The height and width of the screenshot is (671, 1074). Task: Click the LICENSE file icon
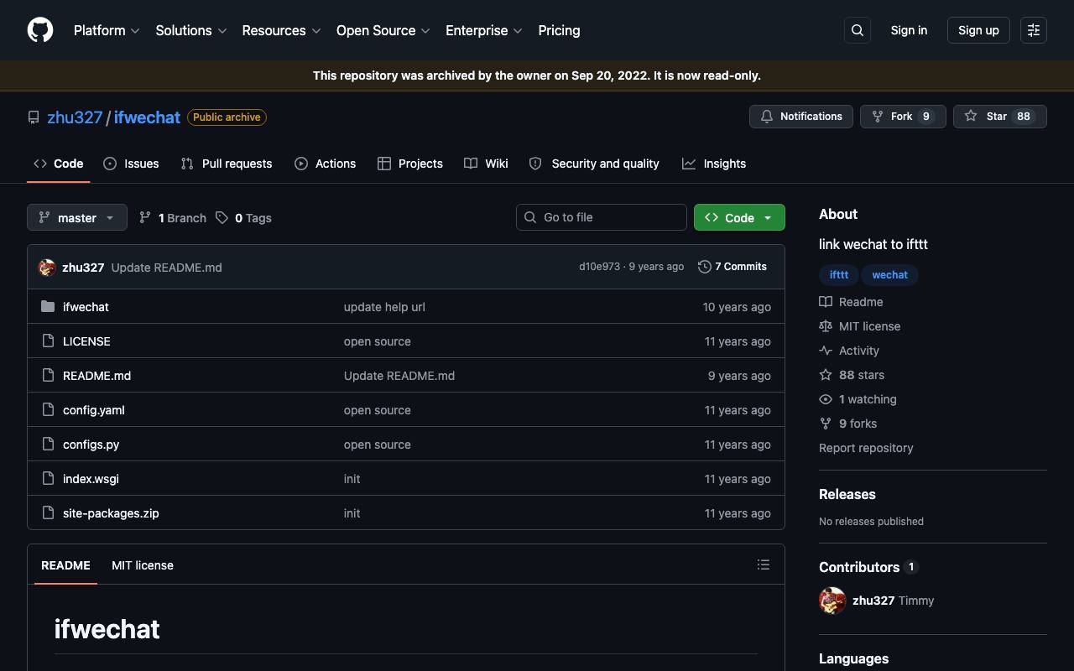pyautogui.click(x=48, y=341)
